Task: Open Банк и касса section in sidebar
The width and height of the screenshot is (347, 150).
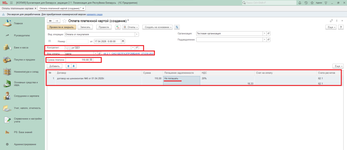Action: (21, 47)
